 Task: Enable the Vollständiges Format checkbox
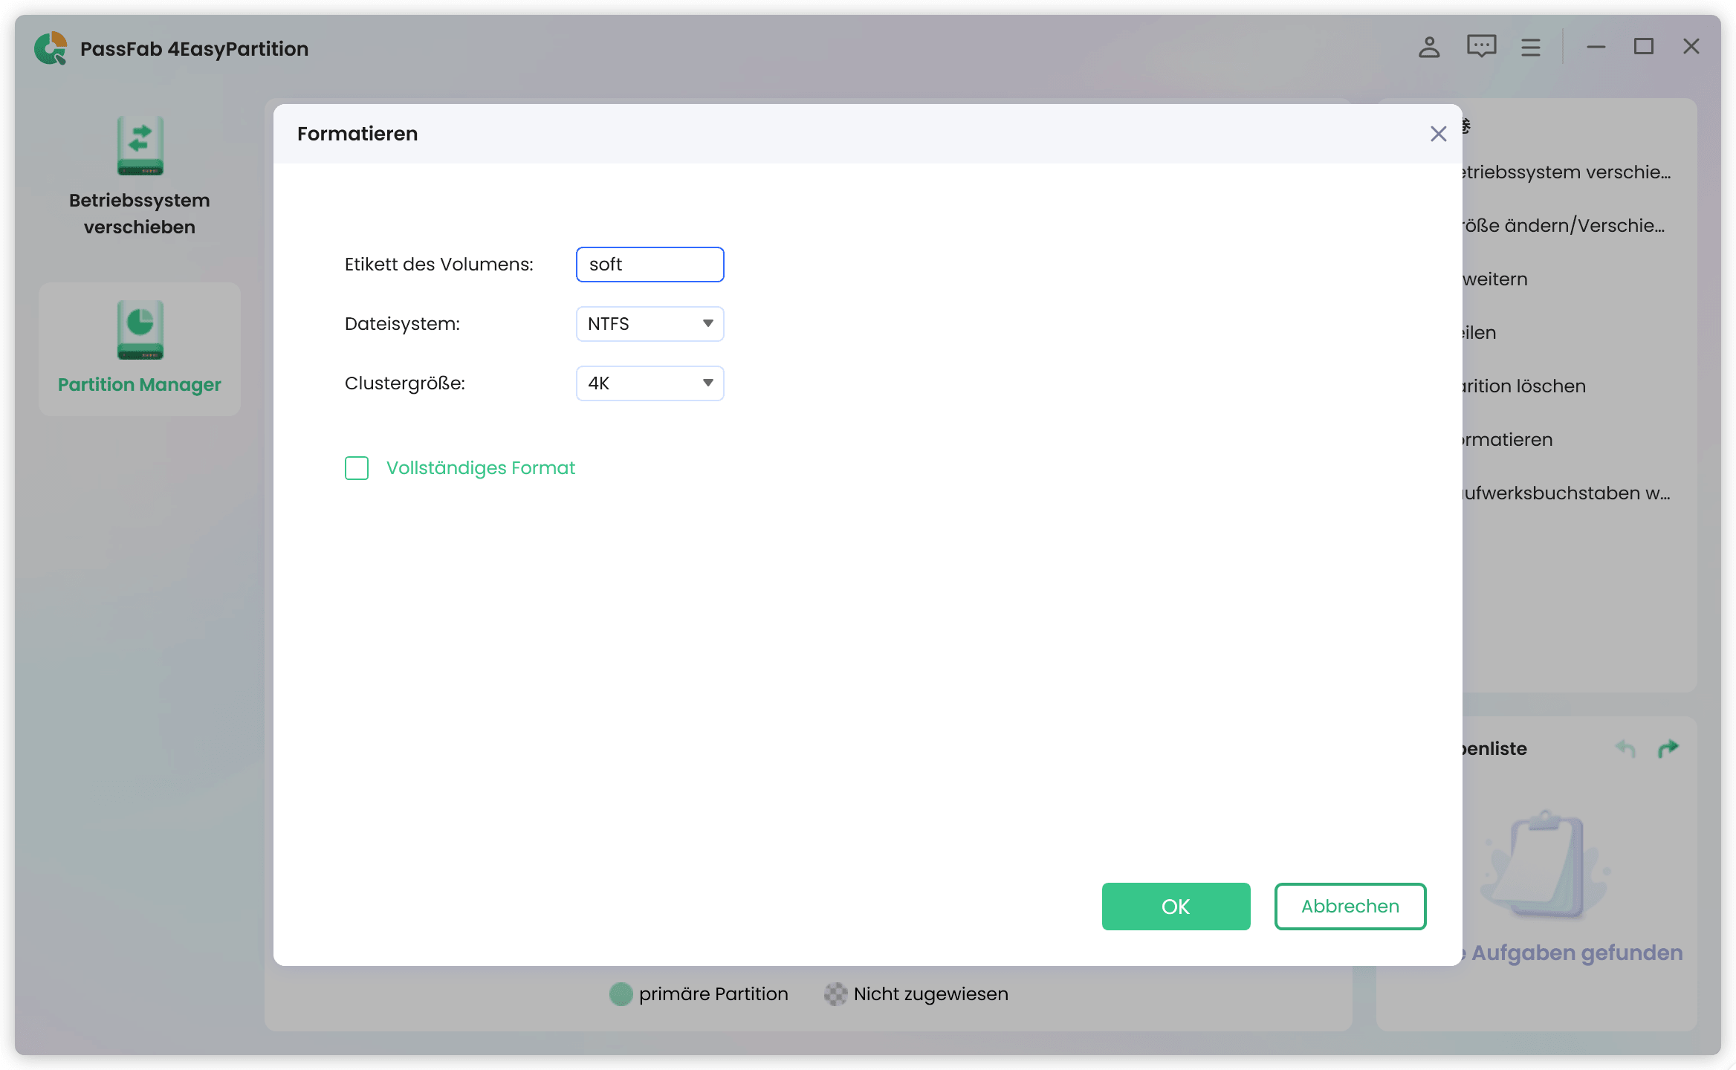tap(357, 468)
